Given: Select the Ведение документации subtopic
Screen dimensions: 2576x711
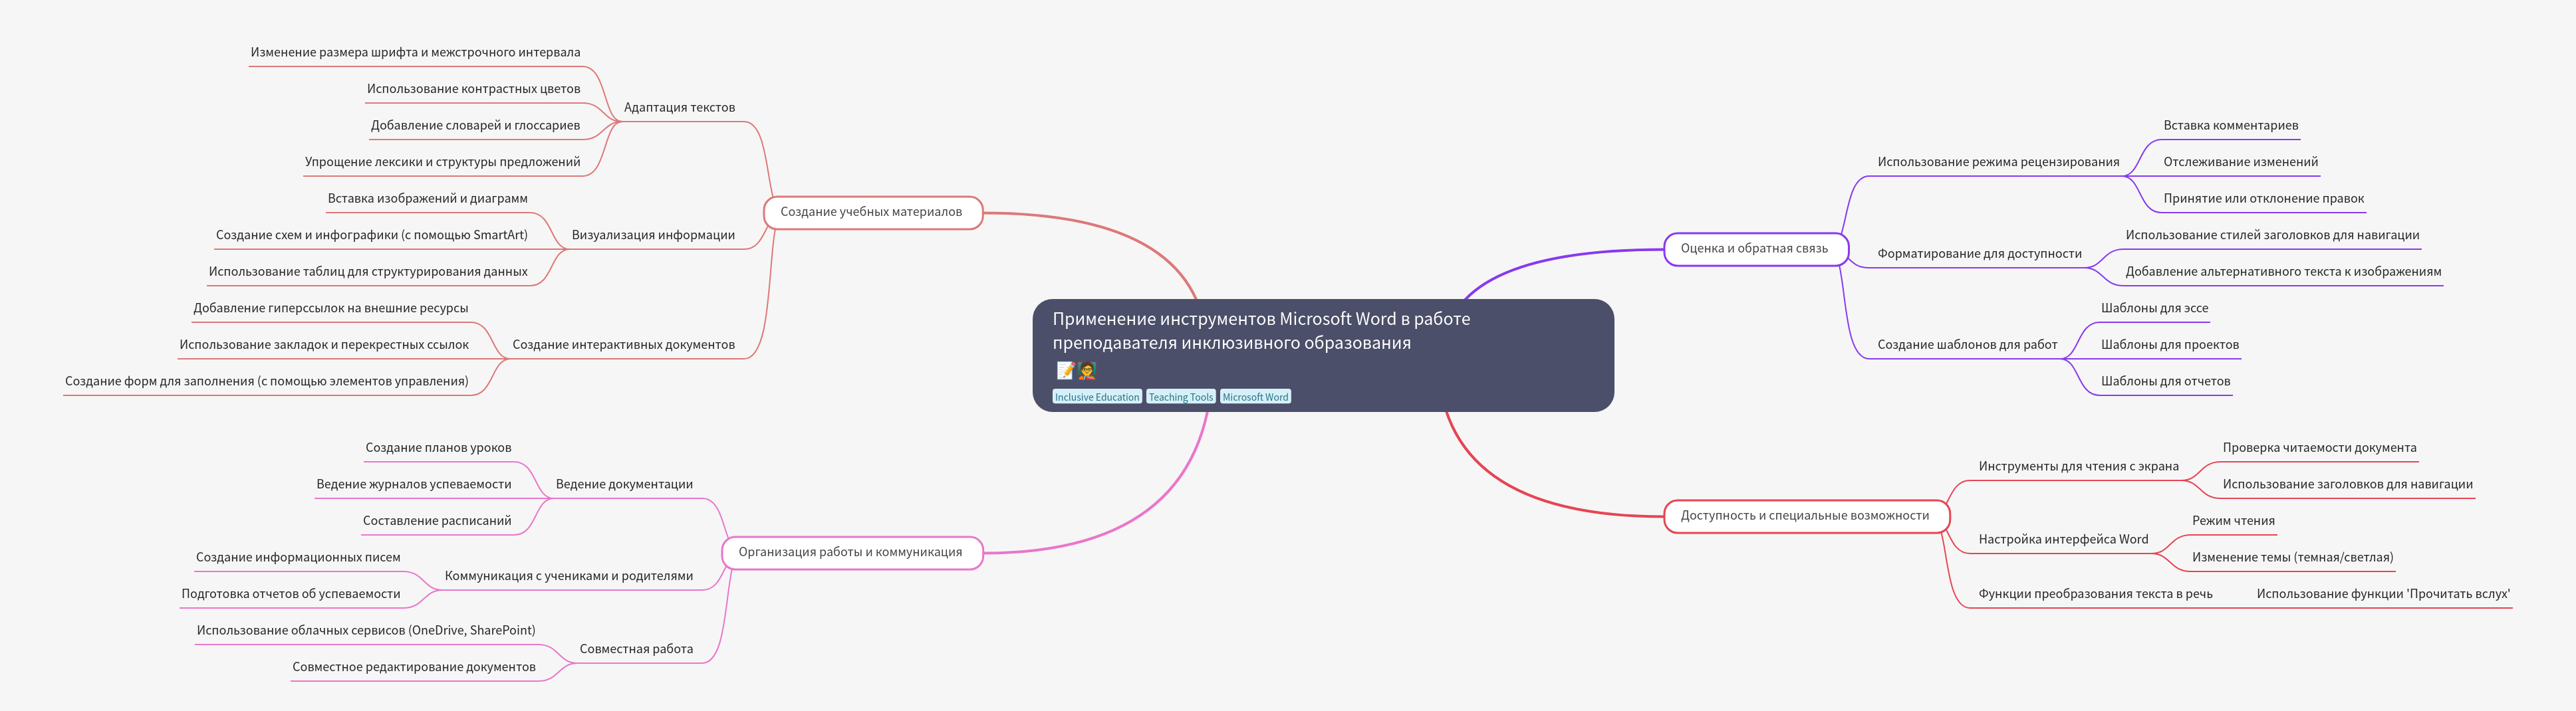Looking at the screenshot, I should point(624,485).
